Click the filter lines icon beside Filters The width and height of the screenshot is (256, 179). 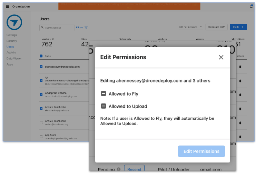[x=86, y=28]
